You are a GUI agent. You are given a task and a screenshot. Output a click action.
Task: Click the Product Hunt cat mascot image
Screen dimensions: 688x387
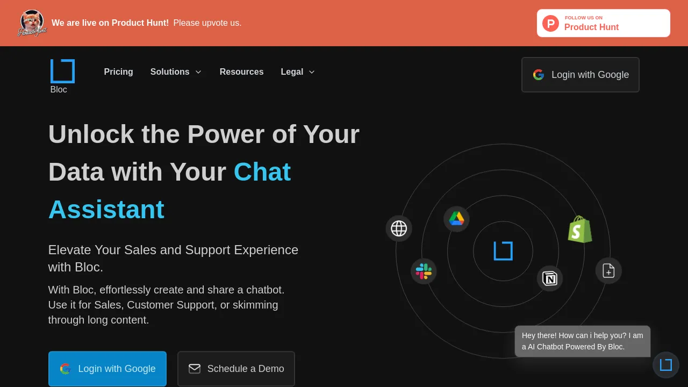pos(32,23)
